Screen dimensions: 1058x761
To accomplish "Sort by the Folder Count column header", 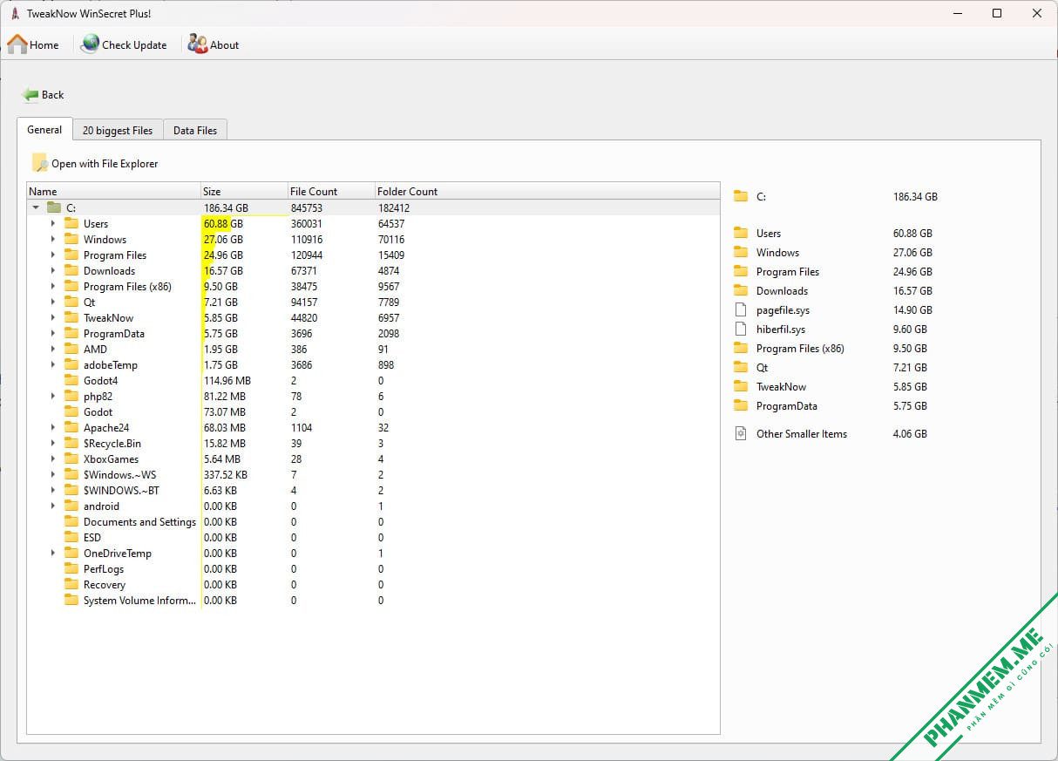I will click(x=547, y=191).
